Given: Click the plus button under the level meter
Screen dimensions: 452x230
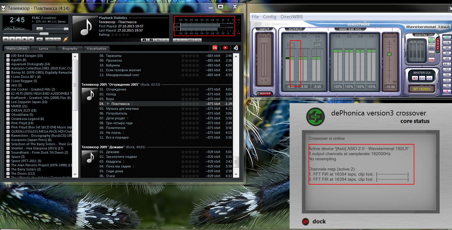Looking at the screenshot, I should (x=177, y=40).
